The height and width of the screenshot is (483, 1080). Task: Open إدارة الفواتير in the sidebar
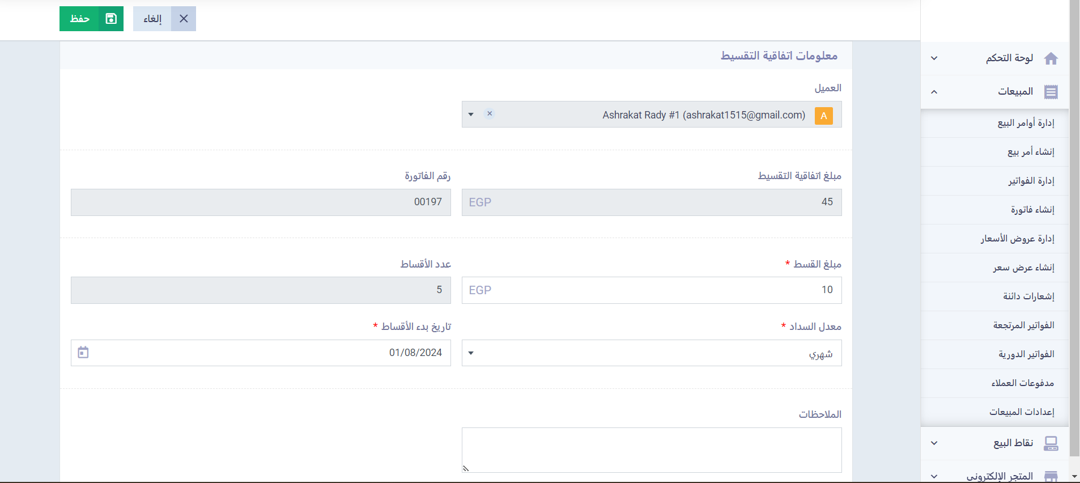pos(1031,181)
